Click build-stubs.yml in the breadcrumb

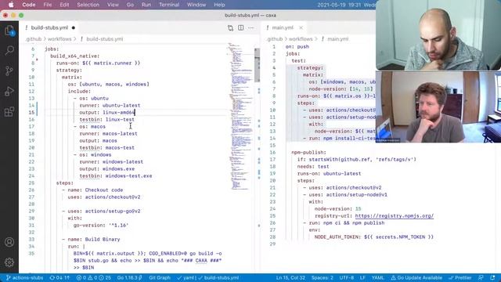click(x=104, y=39)
